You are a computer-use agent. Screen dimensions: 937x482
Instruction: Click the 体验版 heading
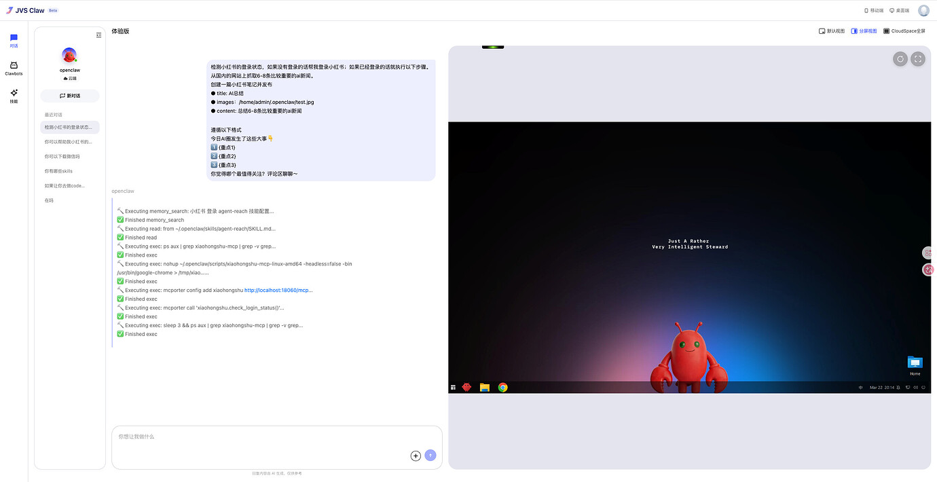120,31
